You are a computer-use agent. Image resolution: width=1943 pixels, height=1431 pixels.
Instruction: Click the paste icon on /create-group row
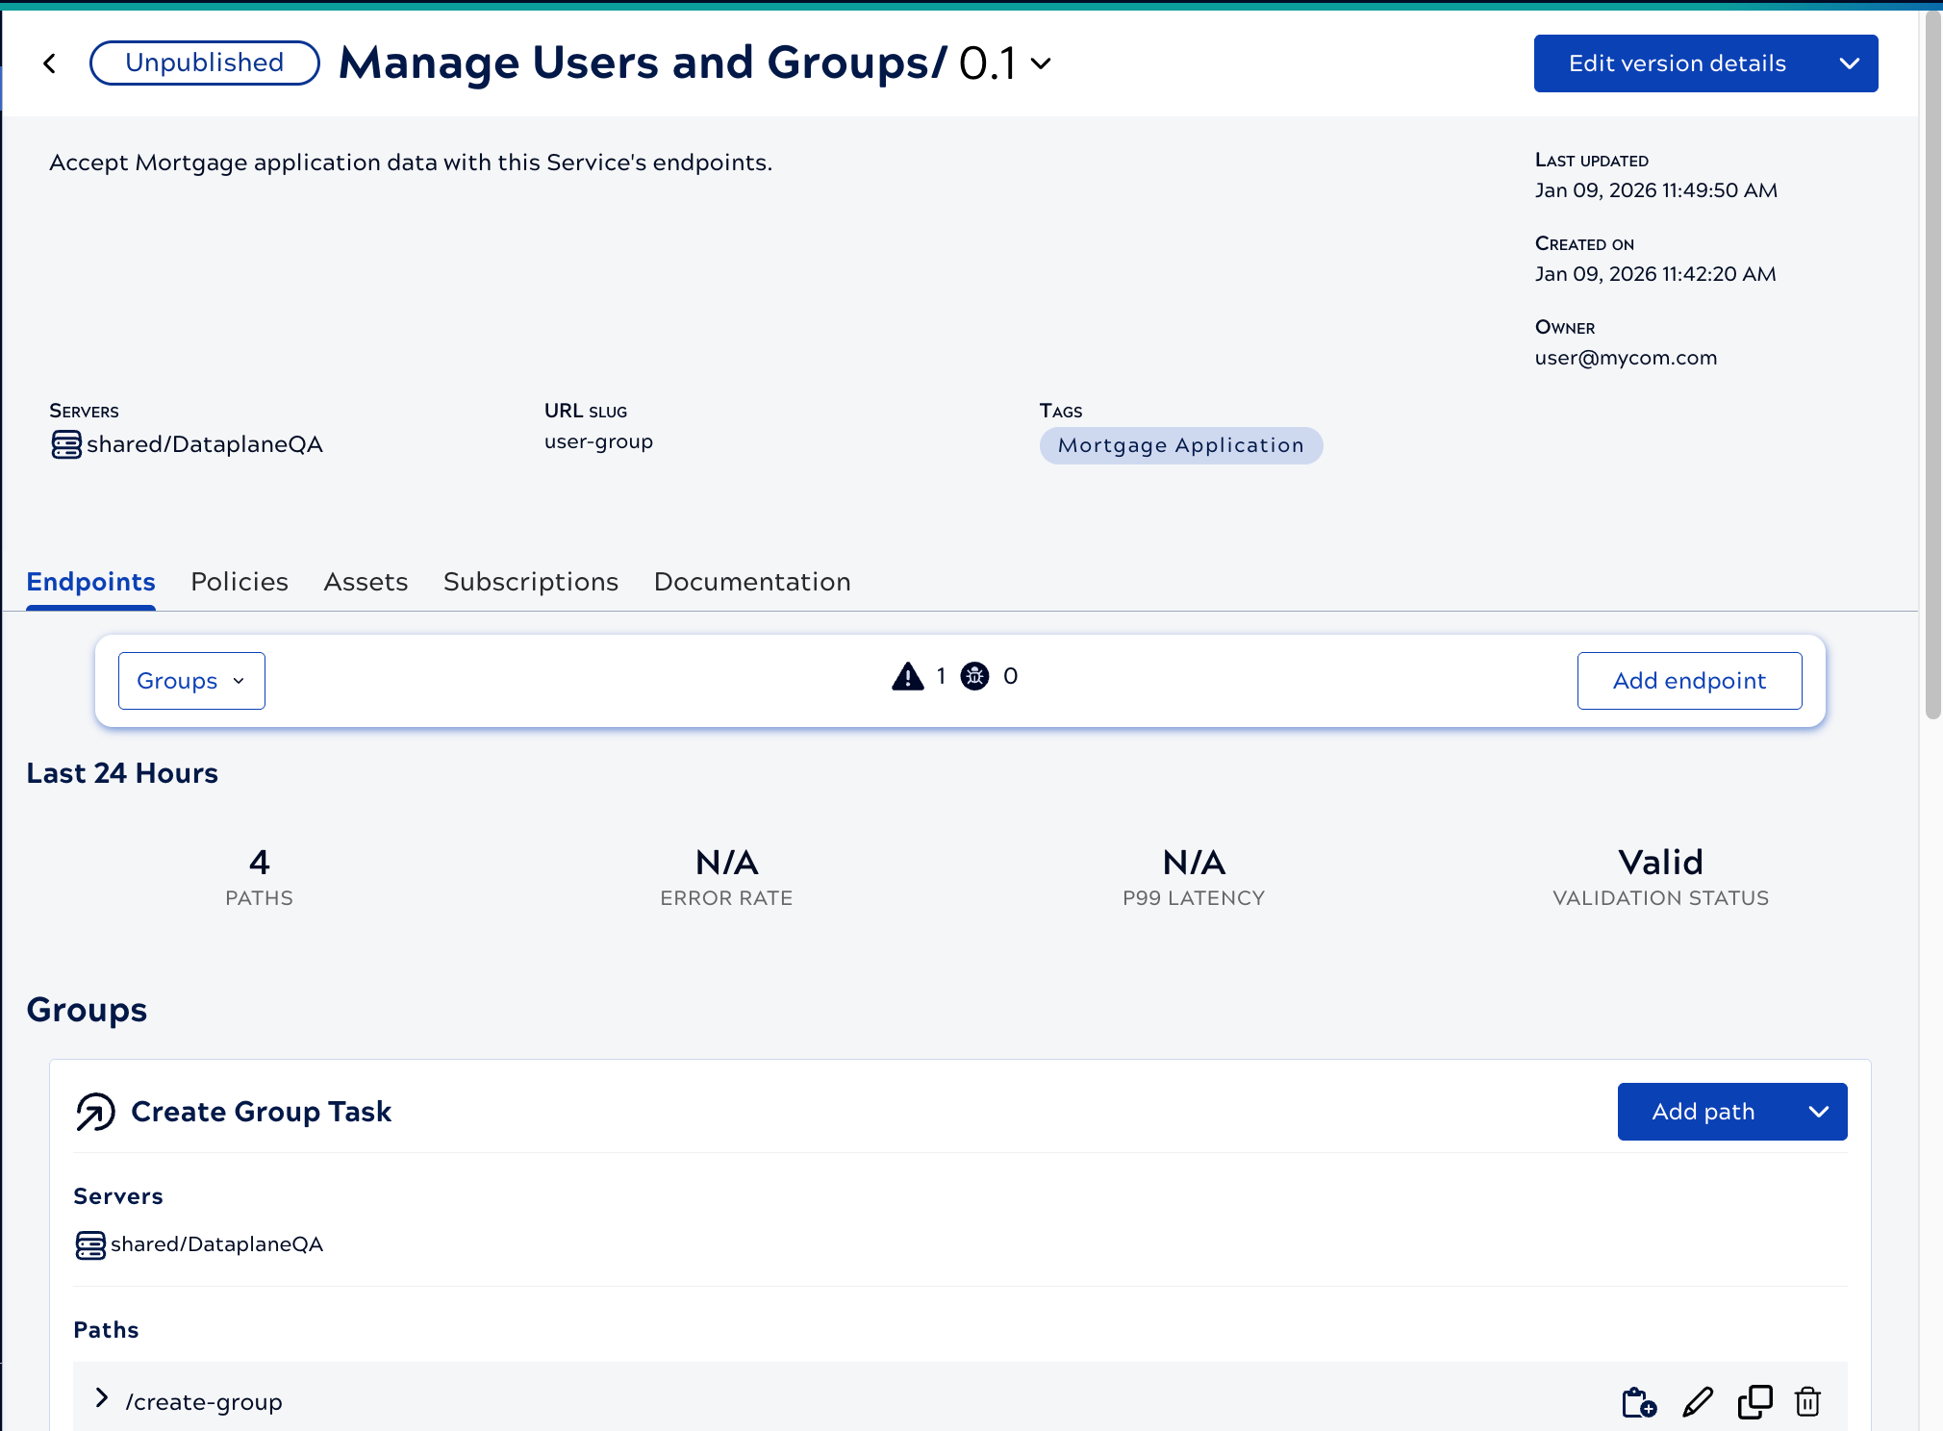tap(1639, 1402)
